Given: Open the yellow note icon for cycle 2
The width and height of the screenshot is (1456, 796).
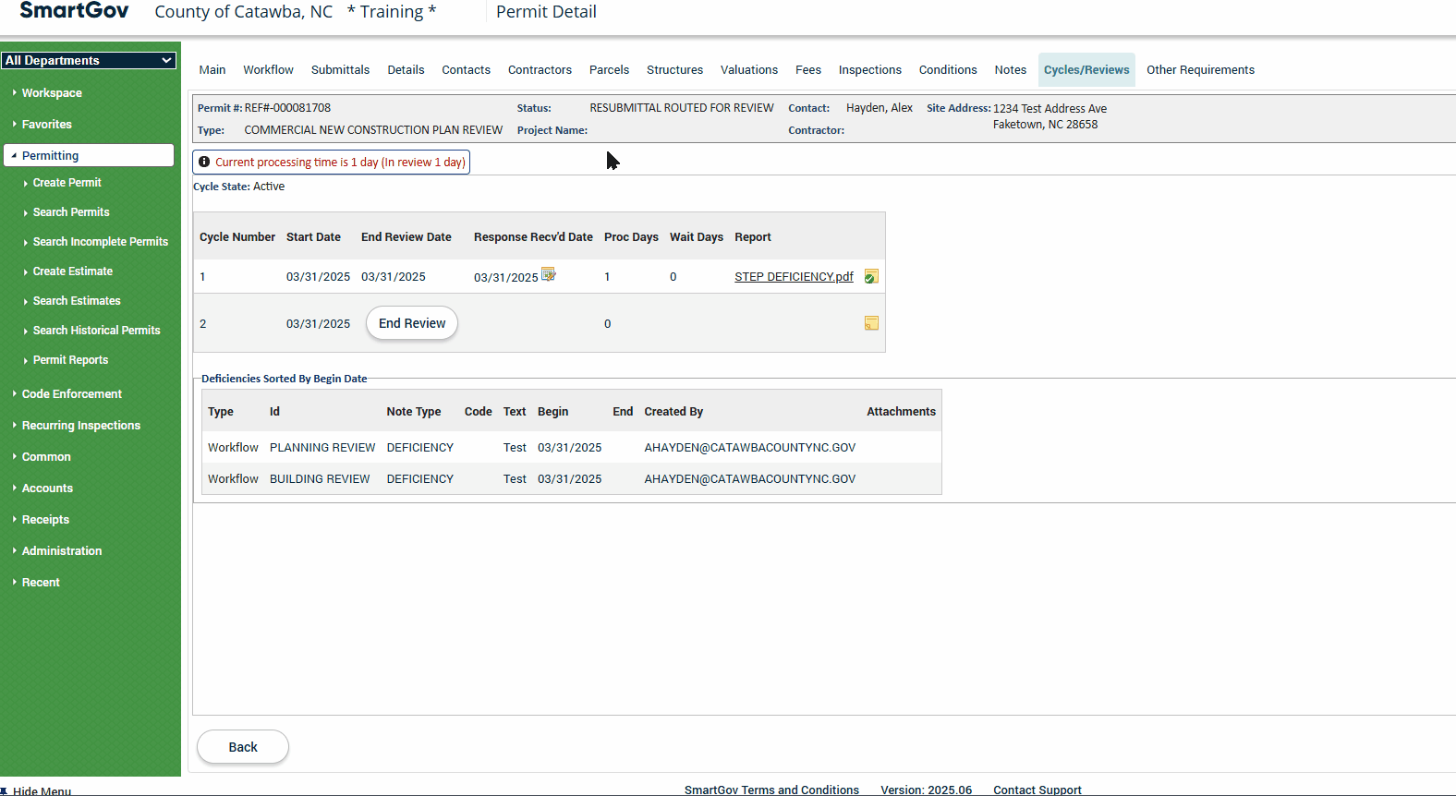Looking at the screenshot, I should pyautogui.click(x=870, y=323).
